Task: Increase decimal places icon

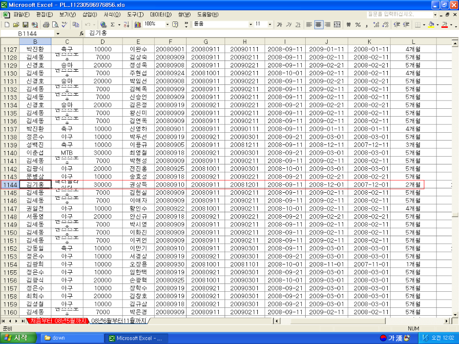Action: click(376, 24)
